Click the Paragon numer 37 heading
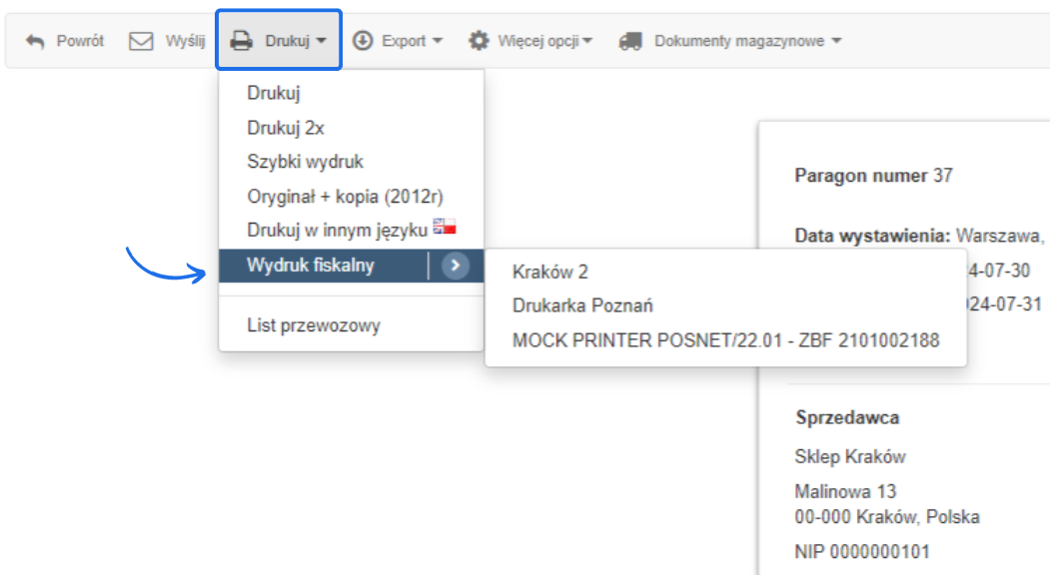1050x579 pixels. point(873,176)
